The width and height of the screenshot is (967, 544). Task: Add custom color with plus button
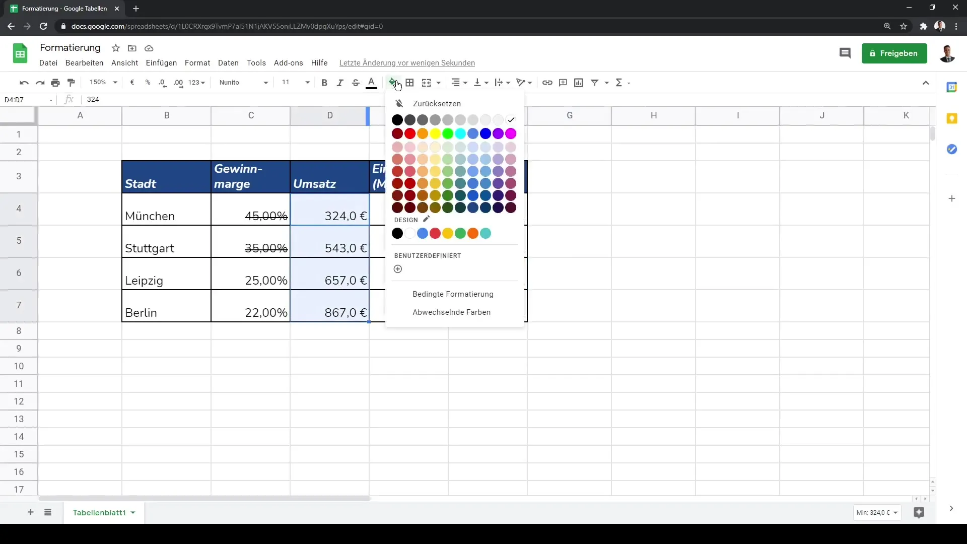click(x=398, y=269)
